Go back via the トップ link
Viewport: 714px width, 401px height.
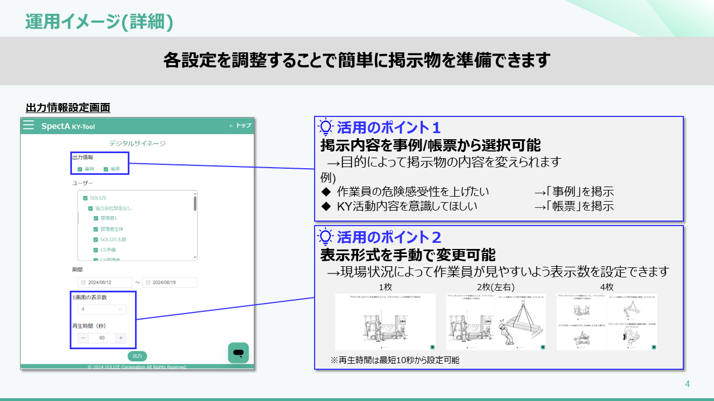tap(240, 126)
